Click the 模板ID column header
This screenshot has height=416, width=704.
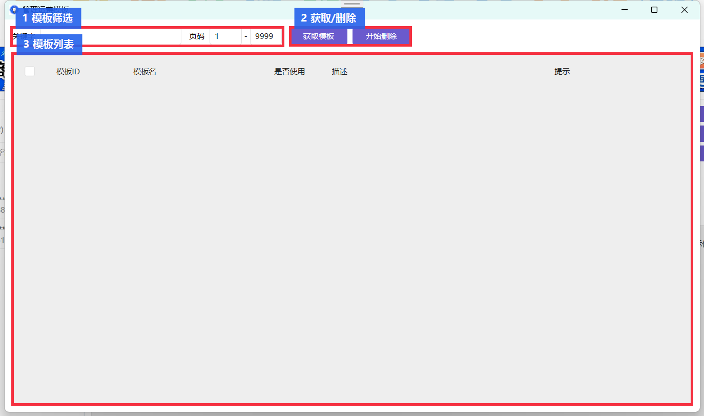[68, 72]
